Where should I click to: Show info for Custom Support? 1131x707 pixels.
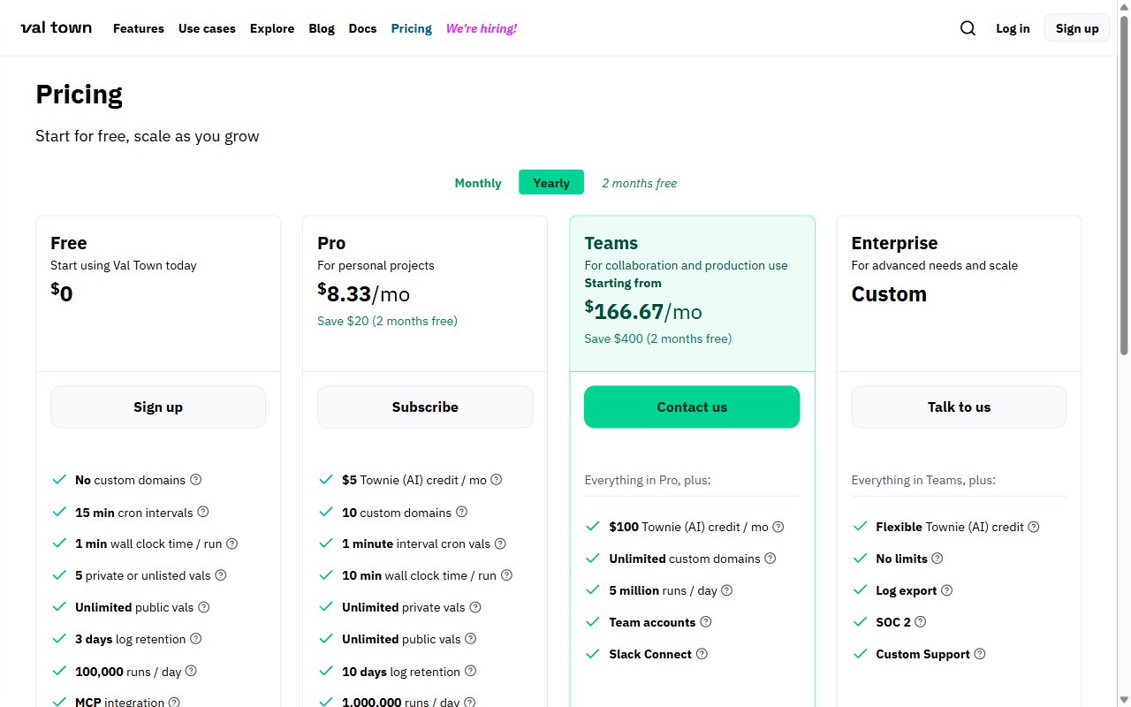[x=980, y=654]
